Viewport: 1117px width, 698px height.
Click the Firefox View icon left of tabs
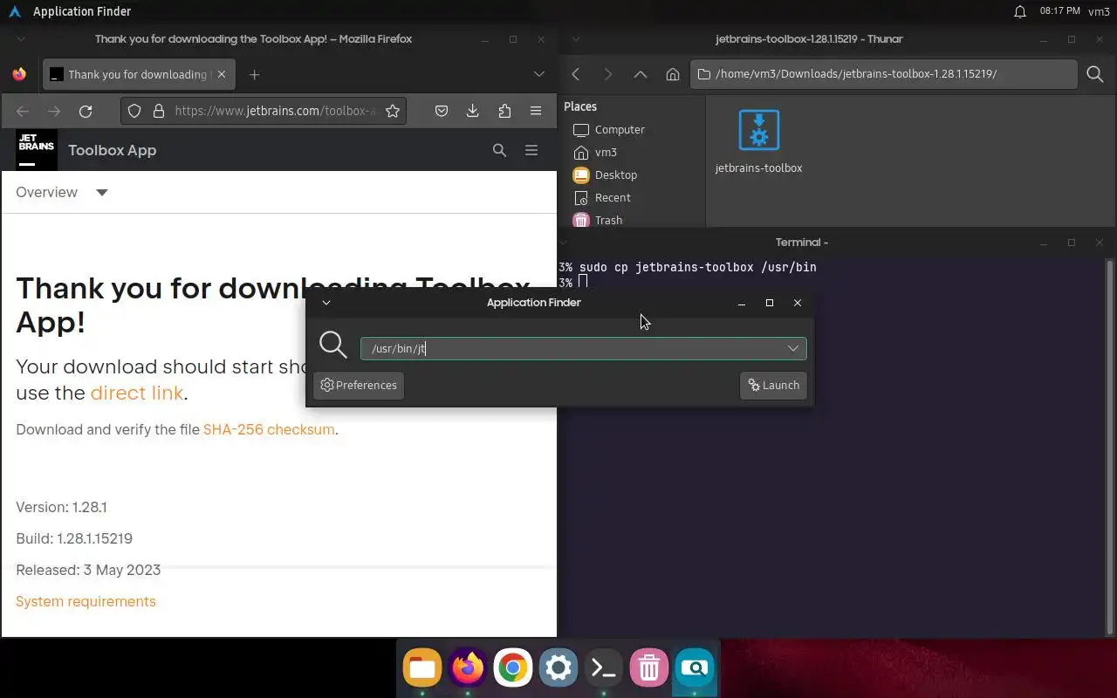tap(19, 74)
